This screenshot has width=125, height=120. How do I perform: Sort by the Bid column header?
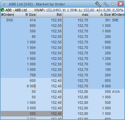(x=49, y=15)
